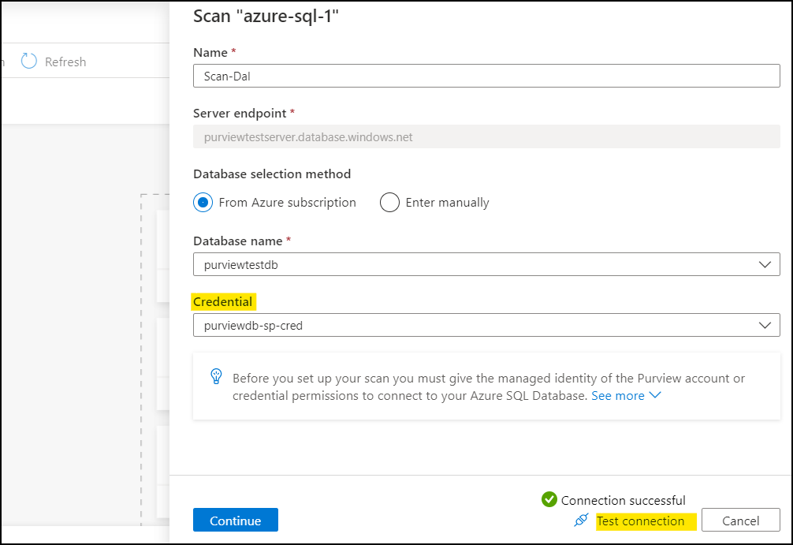Click the Name field containing Scan-Dal

[x=486, y=76]
